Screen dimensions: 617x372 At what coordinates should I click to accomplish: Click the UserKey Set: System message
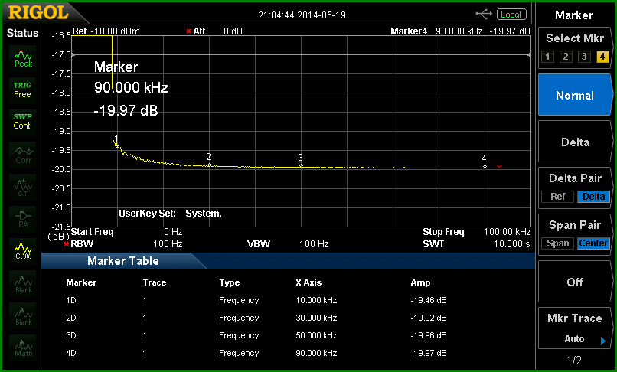pyautogui.click(x=170, y=214)
